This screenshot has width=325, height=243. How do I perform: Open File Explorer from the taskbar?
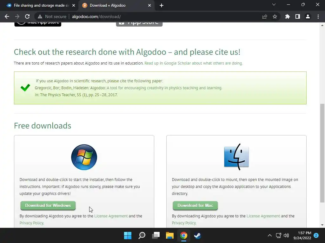[x=170, y=235]
